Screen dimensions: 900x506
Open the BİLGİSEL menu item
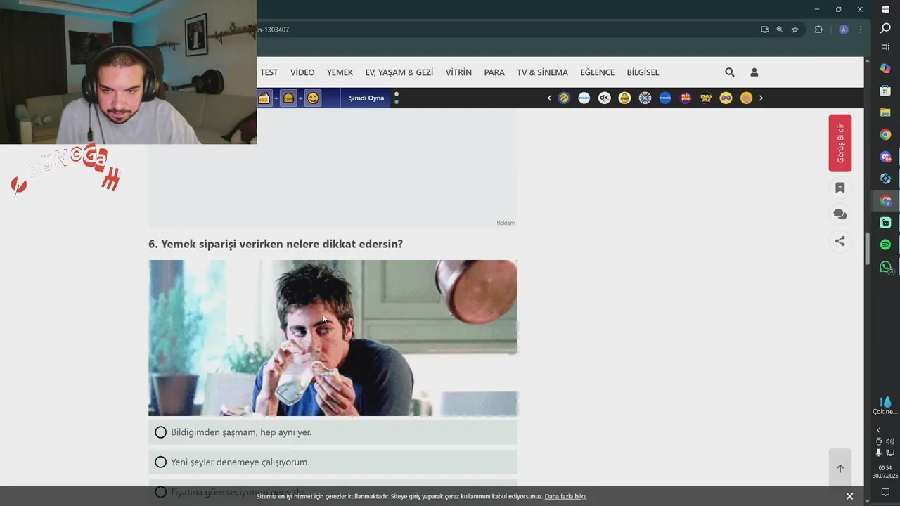(x=643, y=72)
